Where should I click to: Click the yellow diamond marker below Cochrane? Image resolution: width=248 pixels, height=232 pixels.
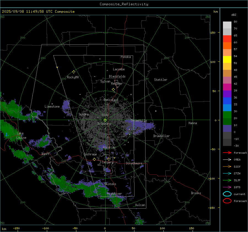tap(95, 159)
